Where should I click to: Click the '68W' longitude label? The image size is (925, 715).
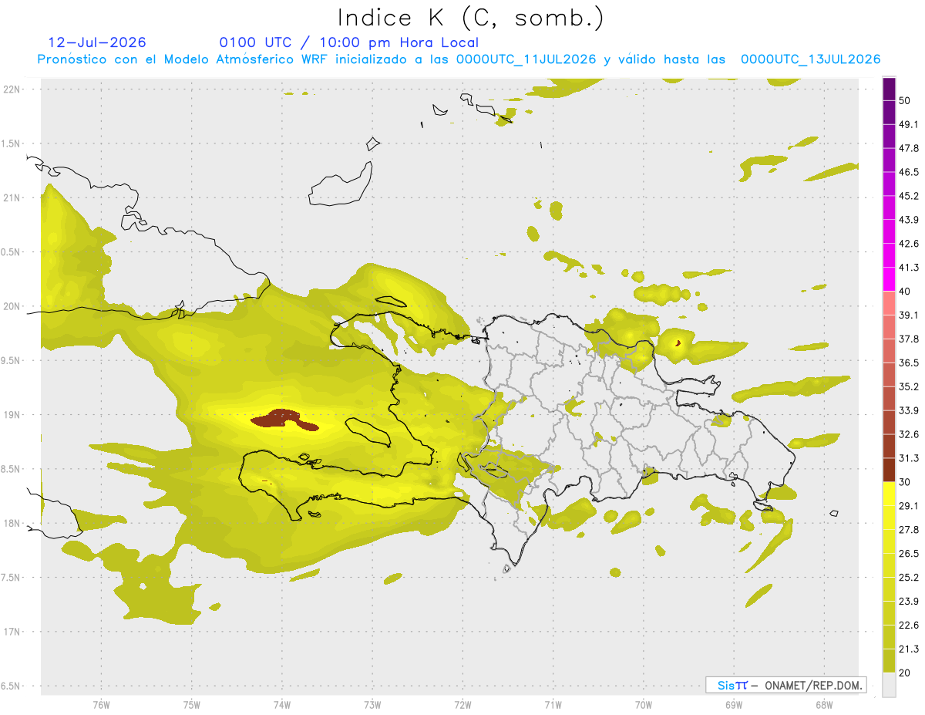click(x=823, y=705)
